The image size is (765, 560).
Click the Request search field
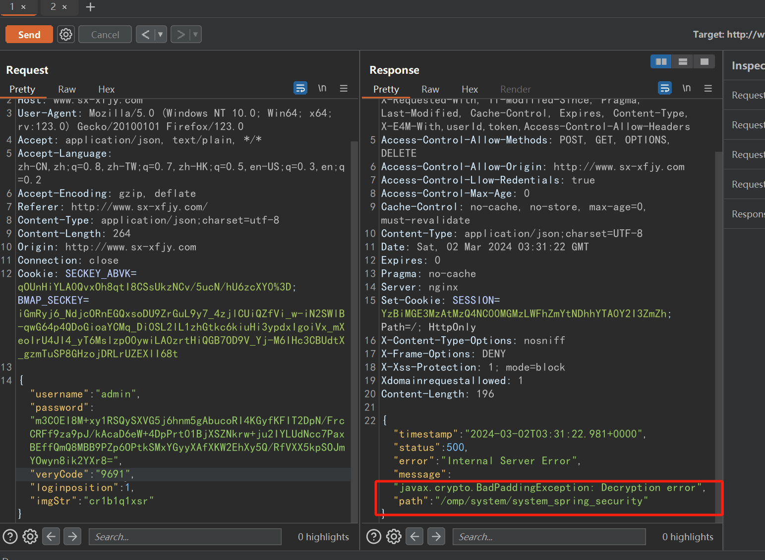[185, 537]
